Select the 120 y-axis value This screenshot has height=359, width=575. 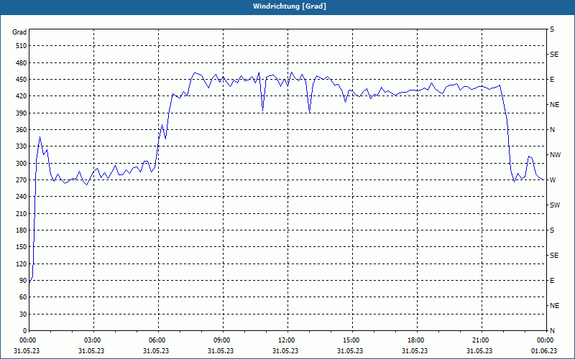pyautogui.click(x=22, y=264)
